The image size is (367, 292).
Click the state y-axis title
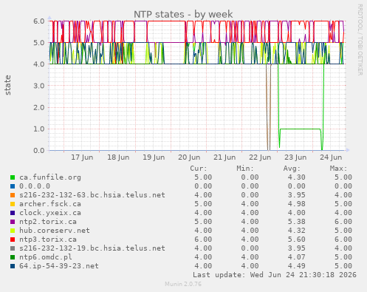7,85
